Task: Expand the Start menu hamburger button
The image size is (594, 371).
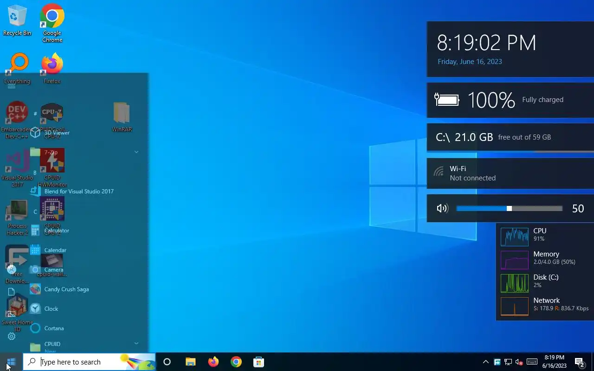Action: tap(12, 86)
